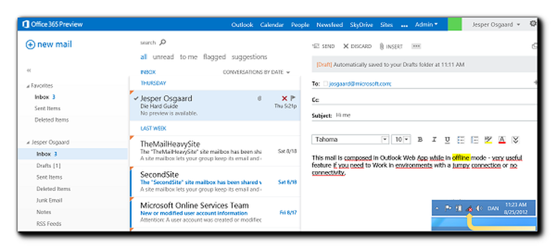Open the SecondSite conversation
Image resolution: width=556 pixels, height=250 pixels.
[x=215, y=182]
